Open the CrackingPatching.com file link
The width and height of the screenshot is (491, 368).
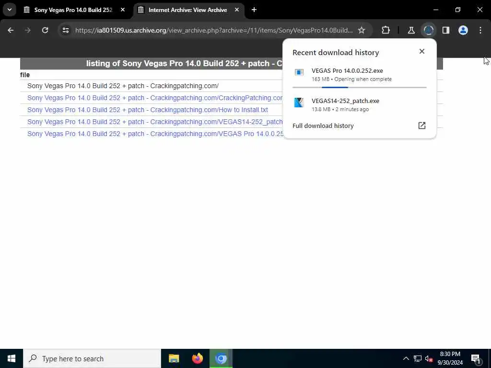[x=155, y=98]
